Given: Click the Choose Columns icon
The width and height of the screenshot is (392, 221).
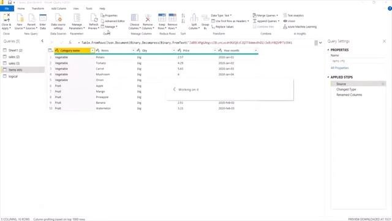Looking at the screenshot, I should pyautogui.click(x=135, y=18).
